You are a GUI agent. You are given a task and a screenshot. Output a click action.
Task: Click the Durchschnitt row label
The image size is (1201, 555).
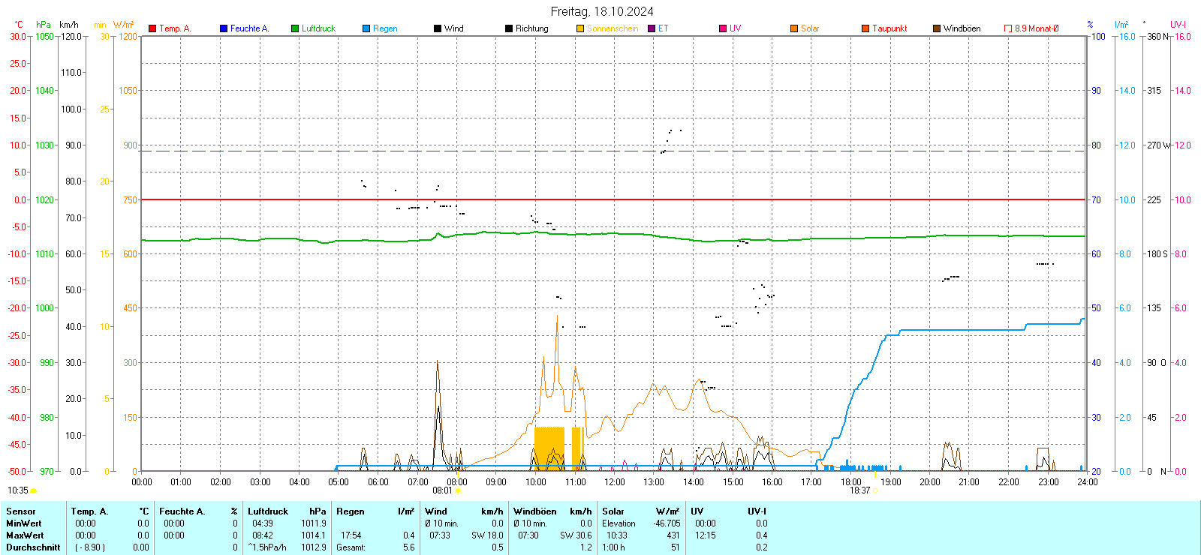click(33, 547)
